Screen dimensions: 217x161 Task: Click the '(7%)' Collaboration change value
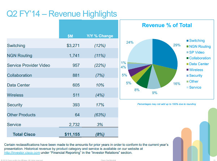[100, 75]
